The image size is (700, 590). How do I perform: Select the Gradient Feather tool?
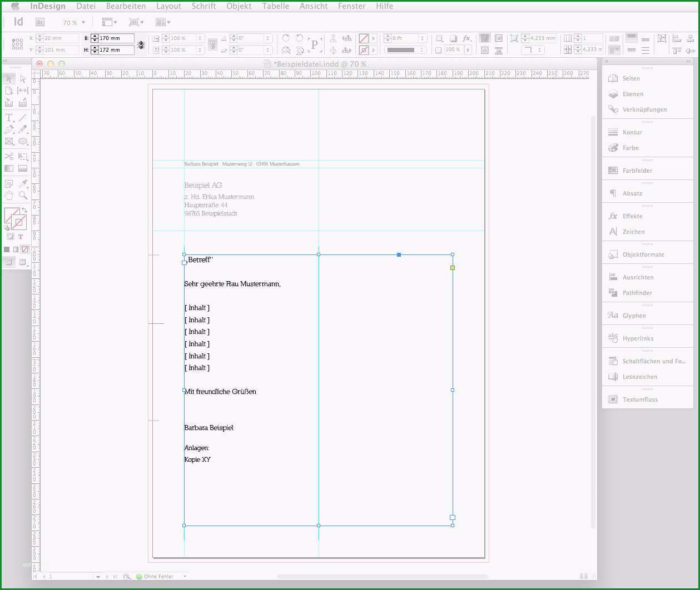point(23,168)
